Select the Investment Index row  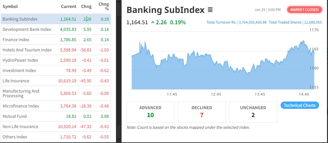coord(19,70)
